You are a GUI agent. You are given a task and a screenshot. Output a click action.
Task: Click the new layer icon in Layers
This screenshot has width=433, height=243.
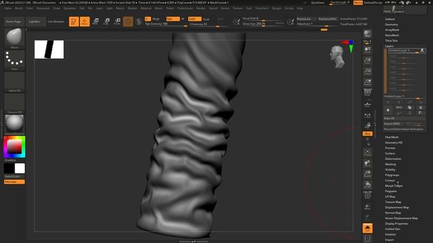[x=388, y=110]
